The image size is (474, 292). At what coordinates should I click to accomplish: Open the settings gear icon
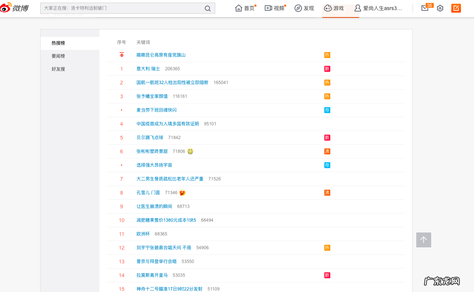point(440,8)
